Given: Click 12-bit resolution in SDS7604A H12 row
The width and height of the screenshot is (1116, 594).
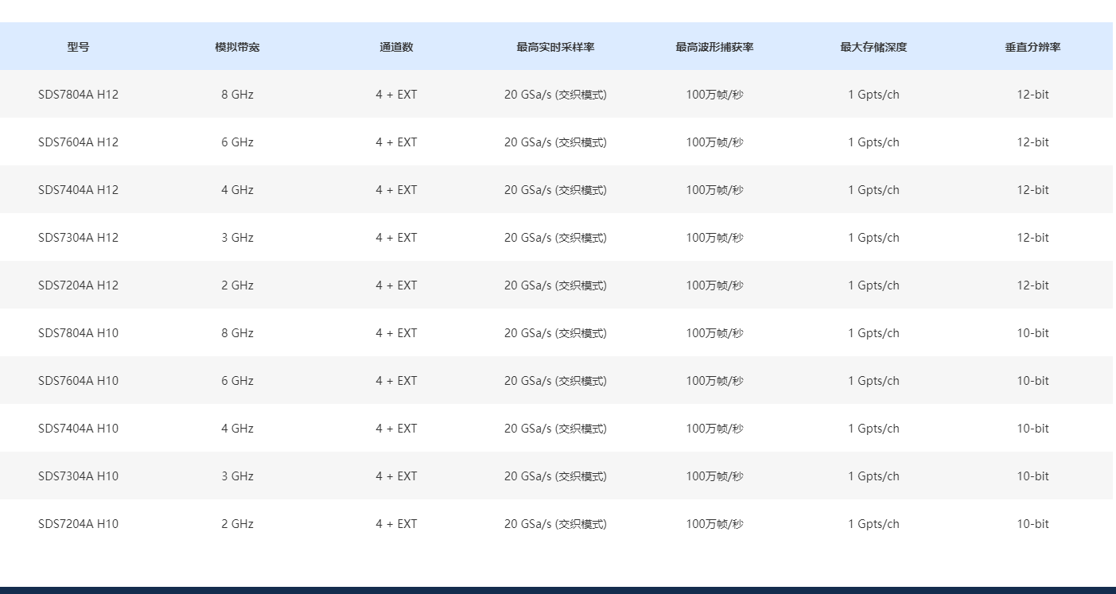Looking at the screenshot, I should point(1032,142).
